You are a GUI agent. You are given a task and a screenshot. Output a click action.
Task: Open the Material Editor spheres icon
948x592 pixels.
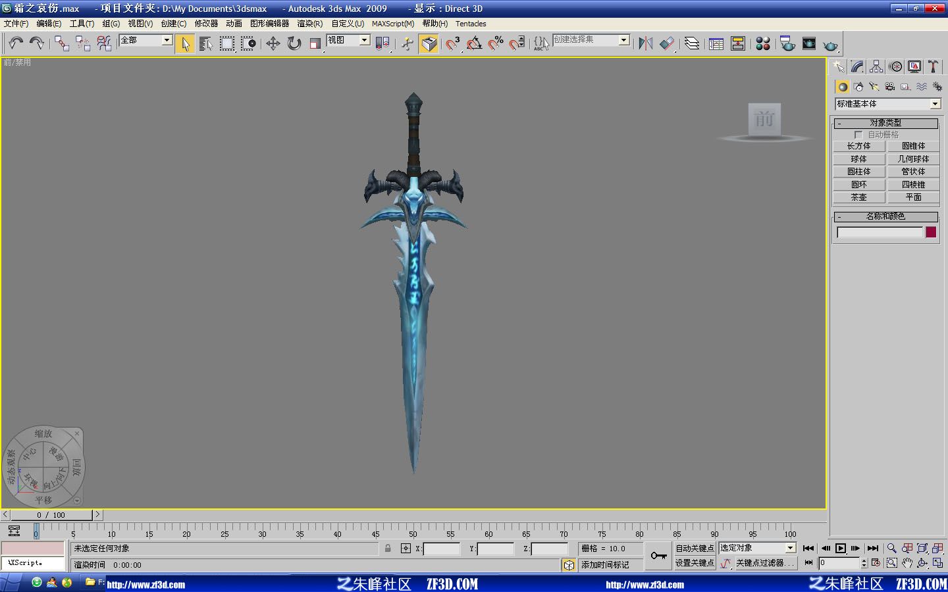(763, 43)
